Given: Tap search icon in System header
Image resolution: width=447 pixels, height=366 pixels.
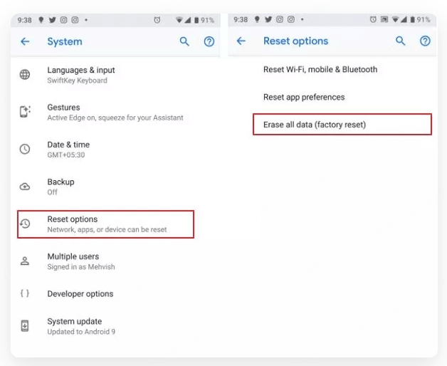Looking at the screenshot, I should pyautogui.click(x=184, y=42).
